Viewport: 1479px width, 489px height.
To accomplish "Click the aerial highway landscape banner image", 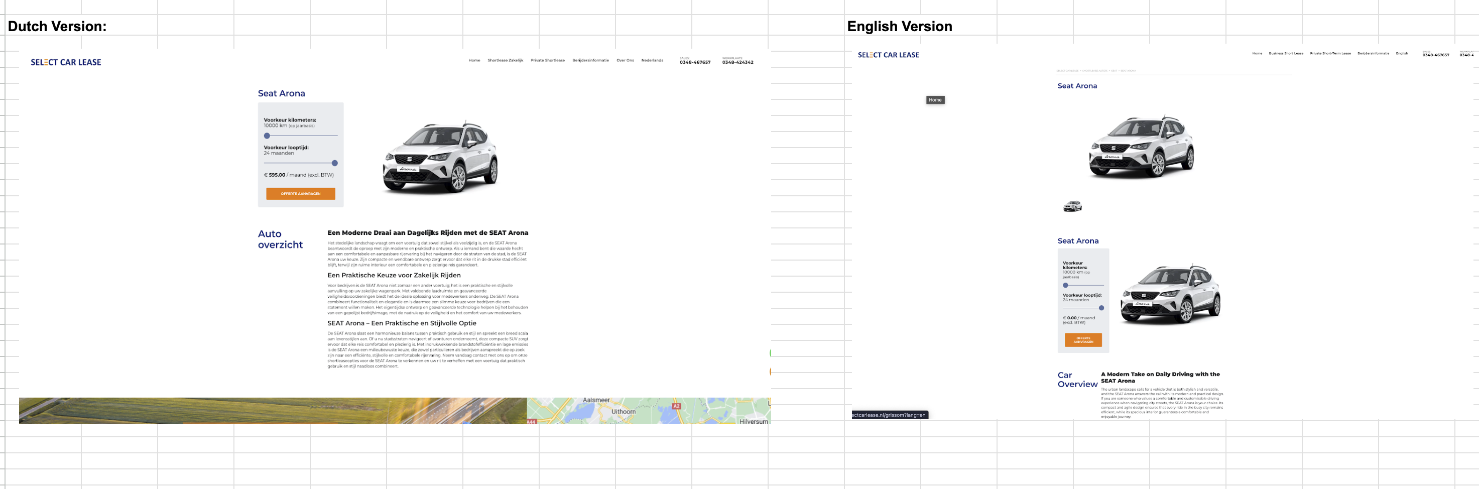I will (x=273, y=411).
